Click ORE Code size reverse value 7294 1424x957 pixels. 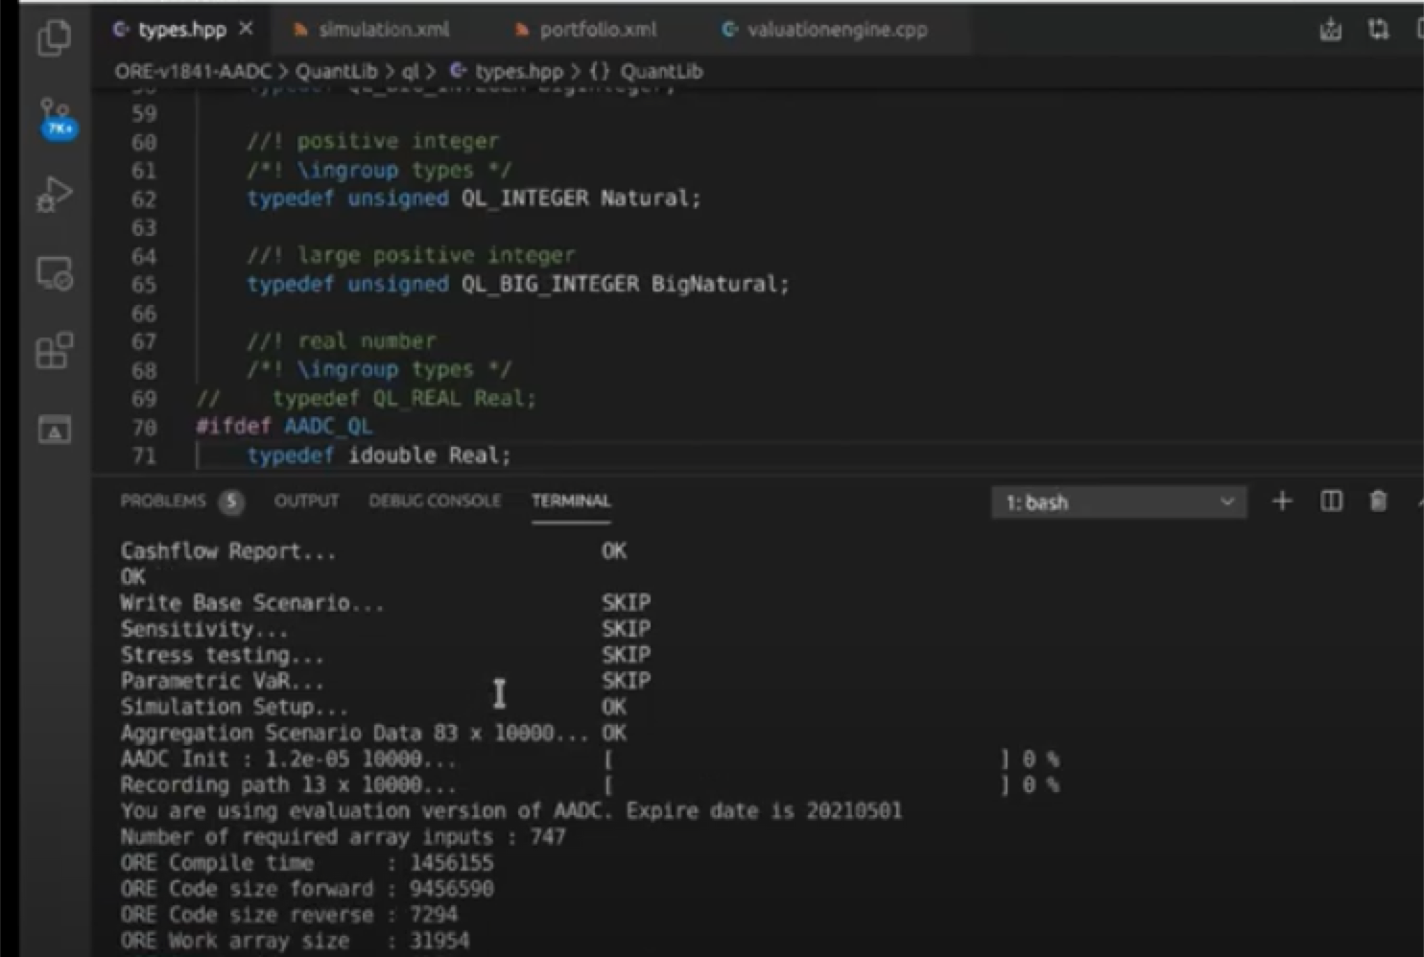pyautogui.click(x=434, y=915)
